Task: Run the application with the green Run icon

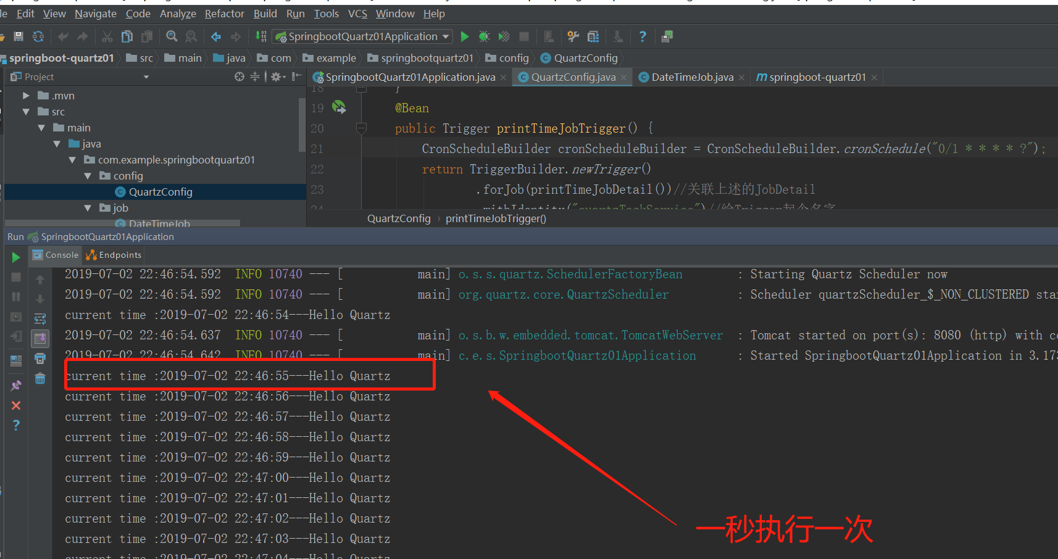Action: coord(465,36)
